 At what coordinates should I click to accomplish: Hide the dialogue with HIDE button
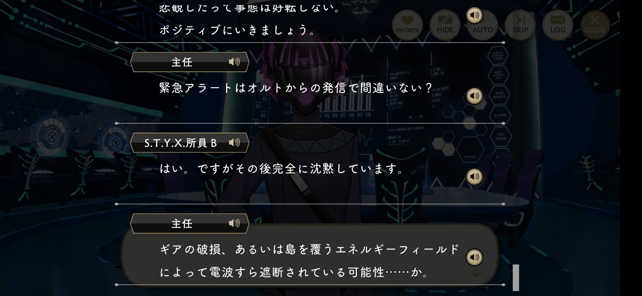445,25
